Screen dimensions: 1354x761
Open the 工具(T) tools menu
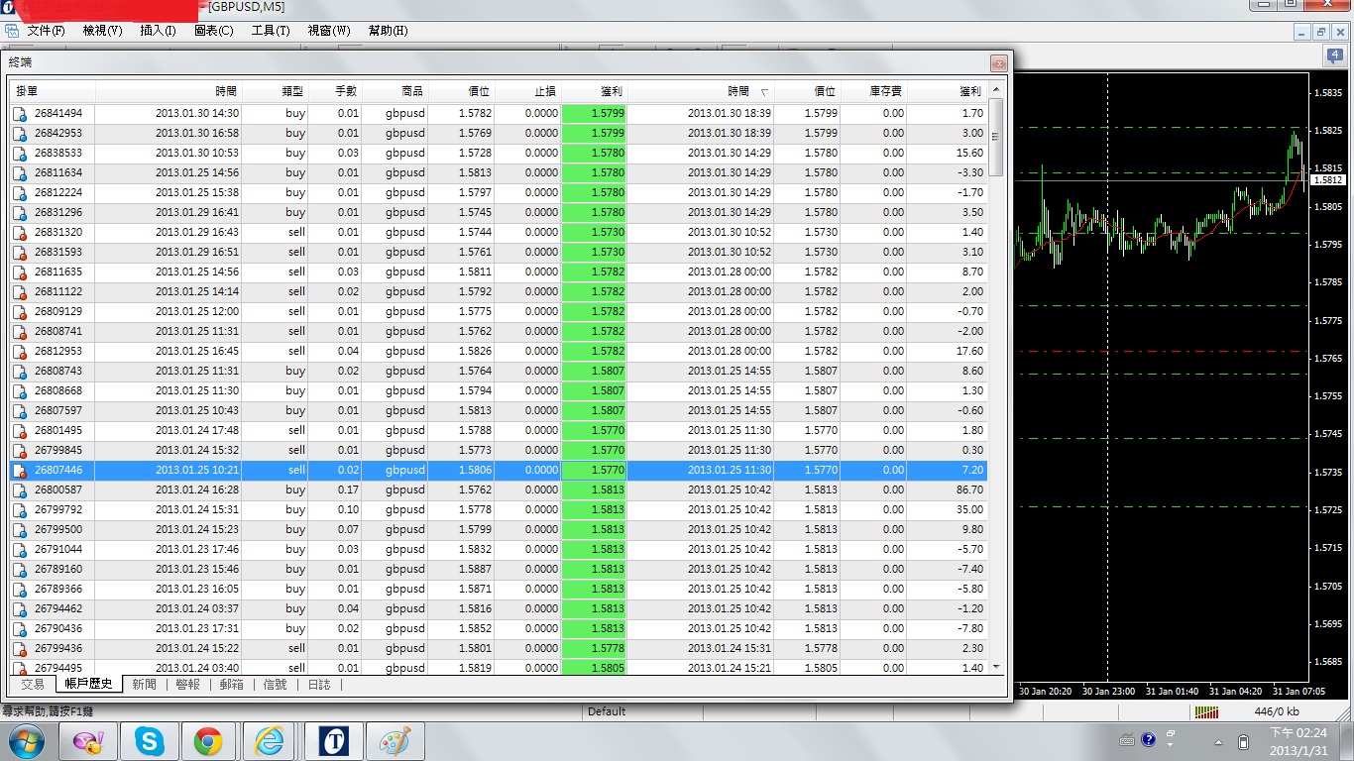[x=271, y=31]
